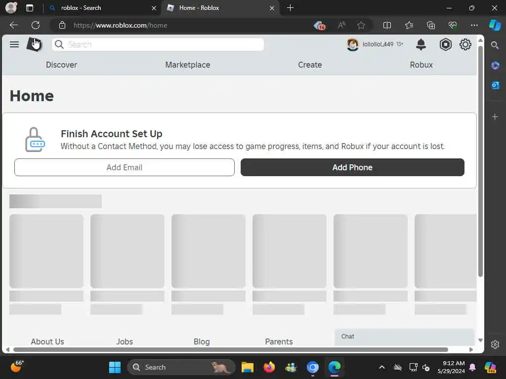Screen dimensions: 506x379
Task: Open lollollol_449 profile avatar
Action: pos(352,44)
